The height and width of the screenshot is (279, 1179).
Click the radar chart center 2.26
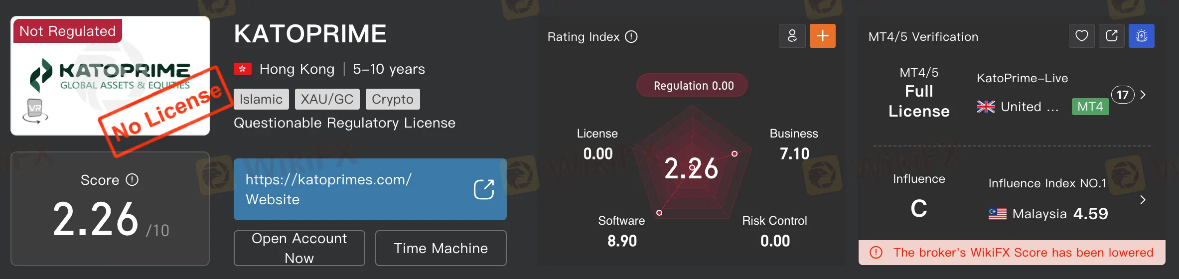point(692,168)
